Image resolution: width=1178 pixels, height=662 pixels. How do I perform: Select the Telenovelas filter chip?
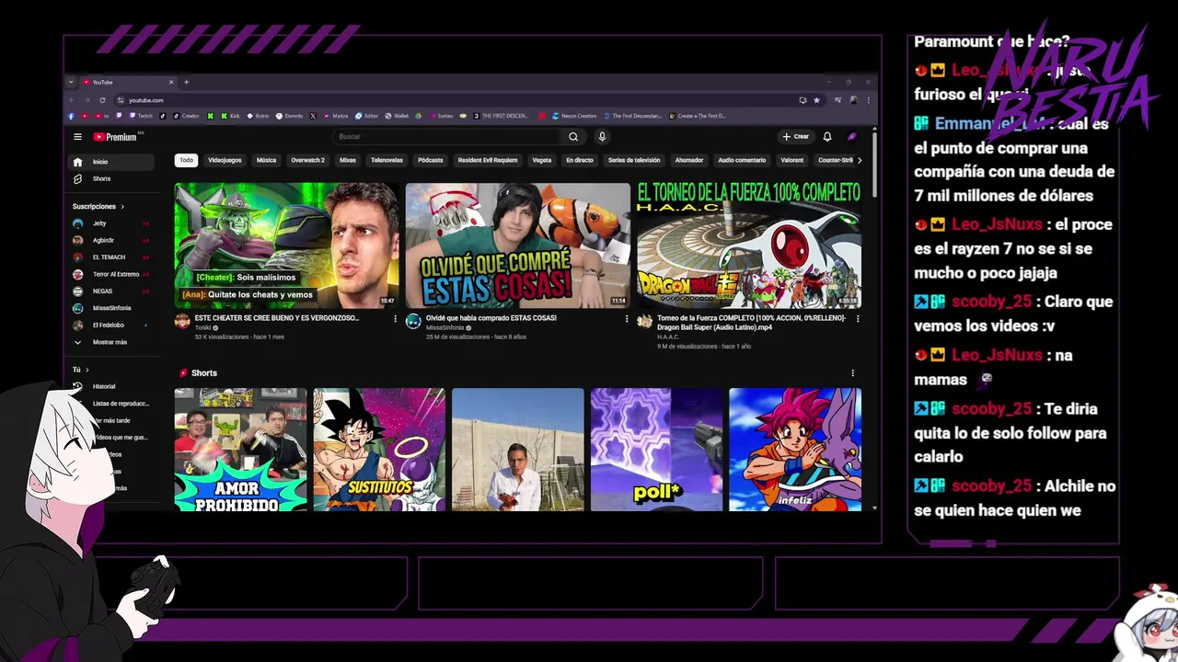387,160
